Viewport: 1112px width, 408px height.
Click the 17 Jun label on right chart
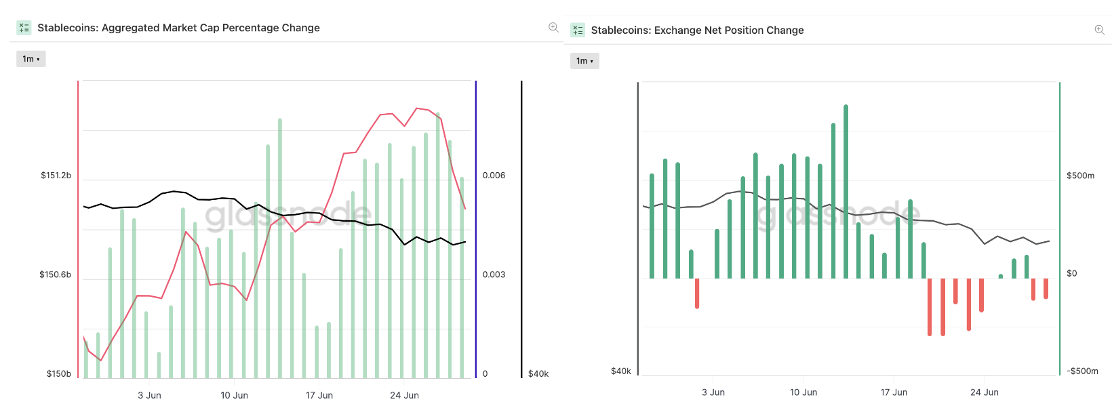(894, 392)
